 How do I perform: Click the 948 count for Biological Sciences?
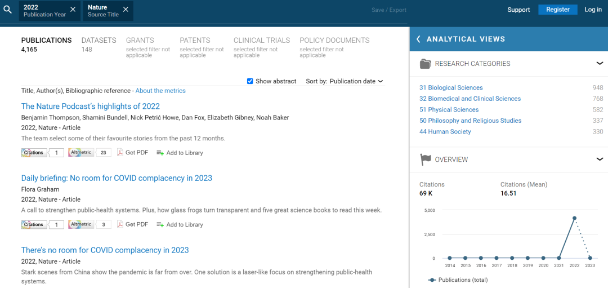click(597, 88)
